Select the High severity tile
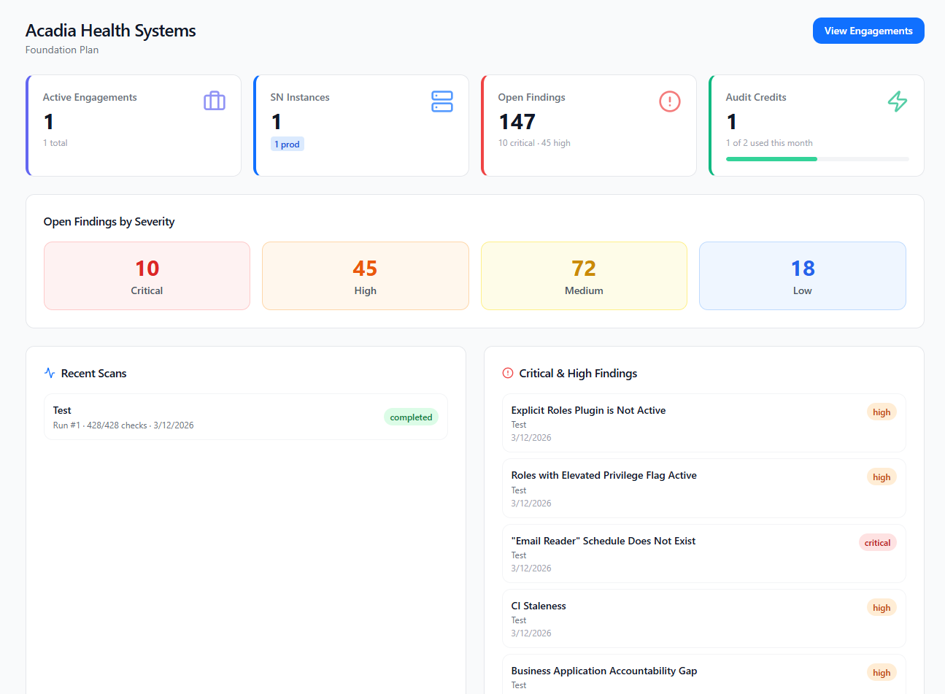This screenshot has height=694, width=945. tap(365, 276)
